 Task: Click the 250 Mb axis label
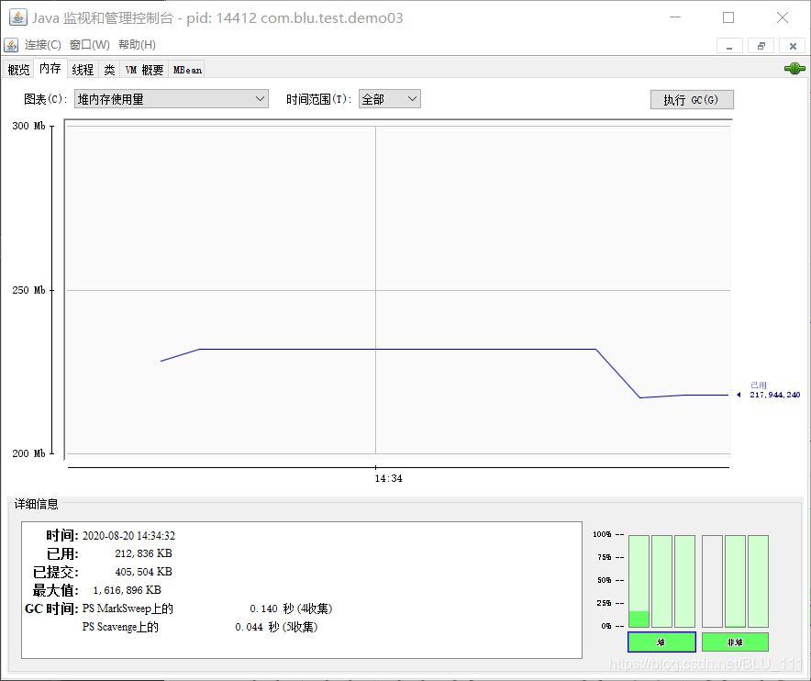[x=29, y=290]
